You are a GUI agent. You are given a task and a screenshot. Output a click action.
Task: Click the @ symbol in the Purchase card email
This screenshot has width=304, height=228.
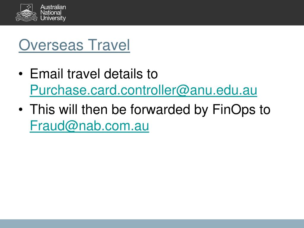[183, 91]
